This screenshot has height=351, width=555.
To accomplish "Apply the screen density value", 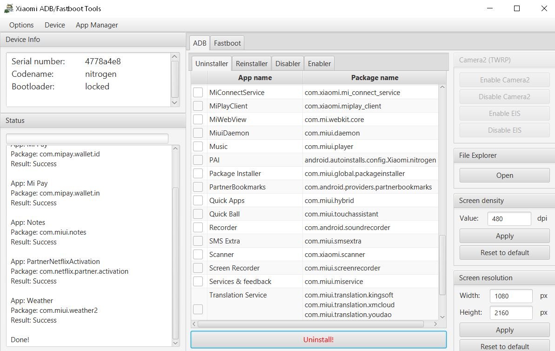I will (x=504, y=236).
